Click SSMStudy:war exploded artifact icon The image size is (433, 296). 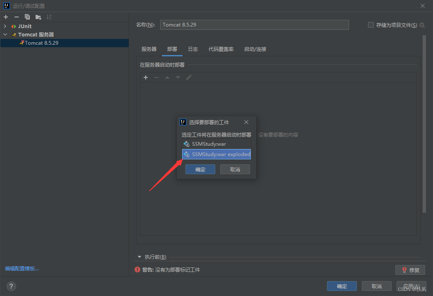click(x=187, y=154)
